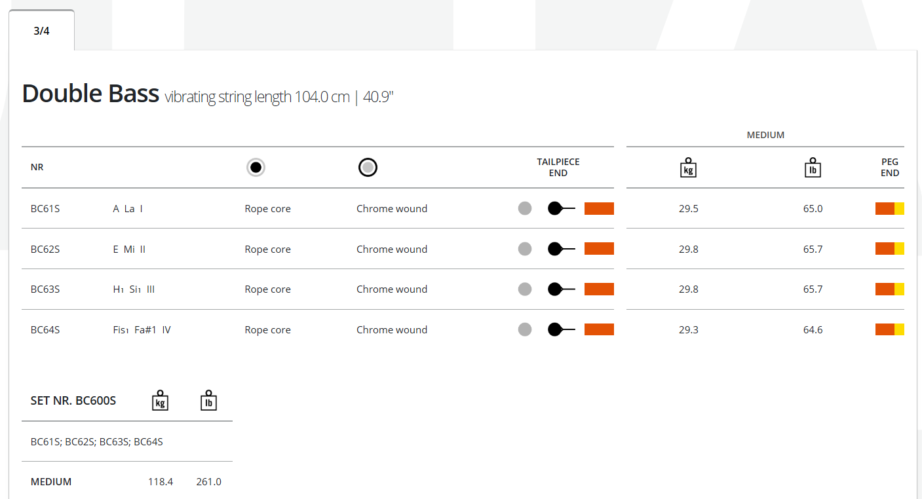Click the orange-yellow peg end swatch for BC64S
The width and height of the screenshot is (922, 499).
coord(889,329)
